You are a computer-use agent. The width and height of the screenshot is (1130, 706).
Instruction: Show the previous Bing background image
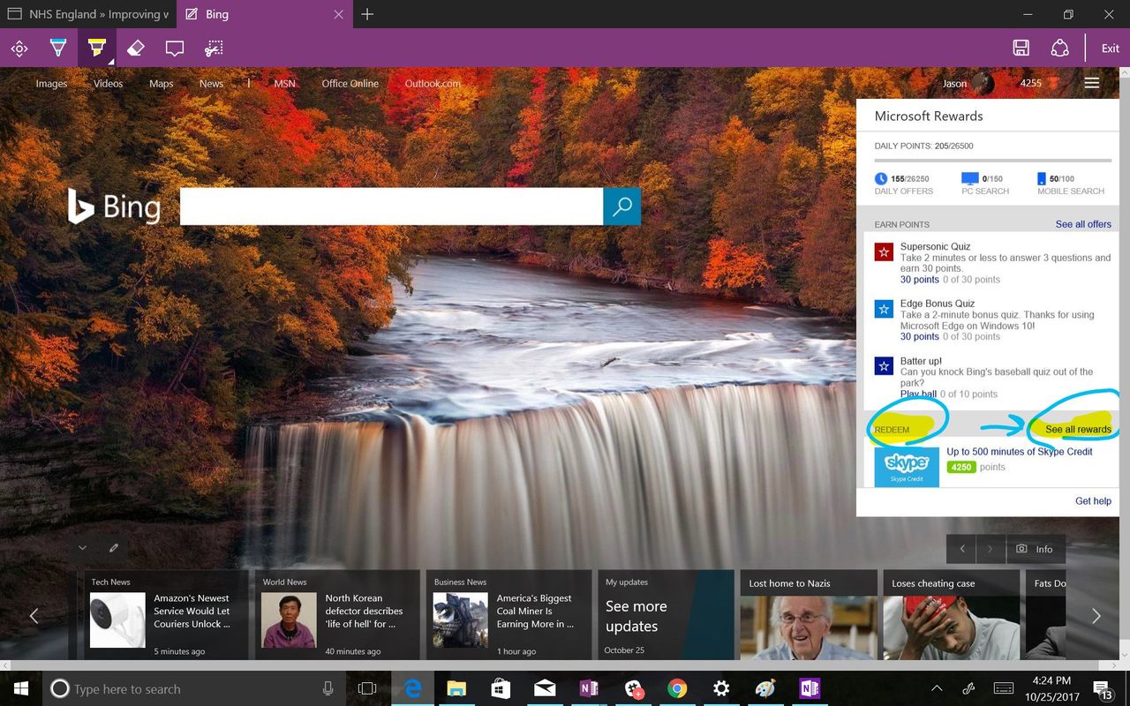pos(961,549)
